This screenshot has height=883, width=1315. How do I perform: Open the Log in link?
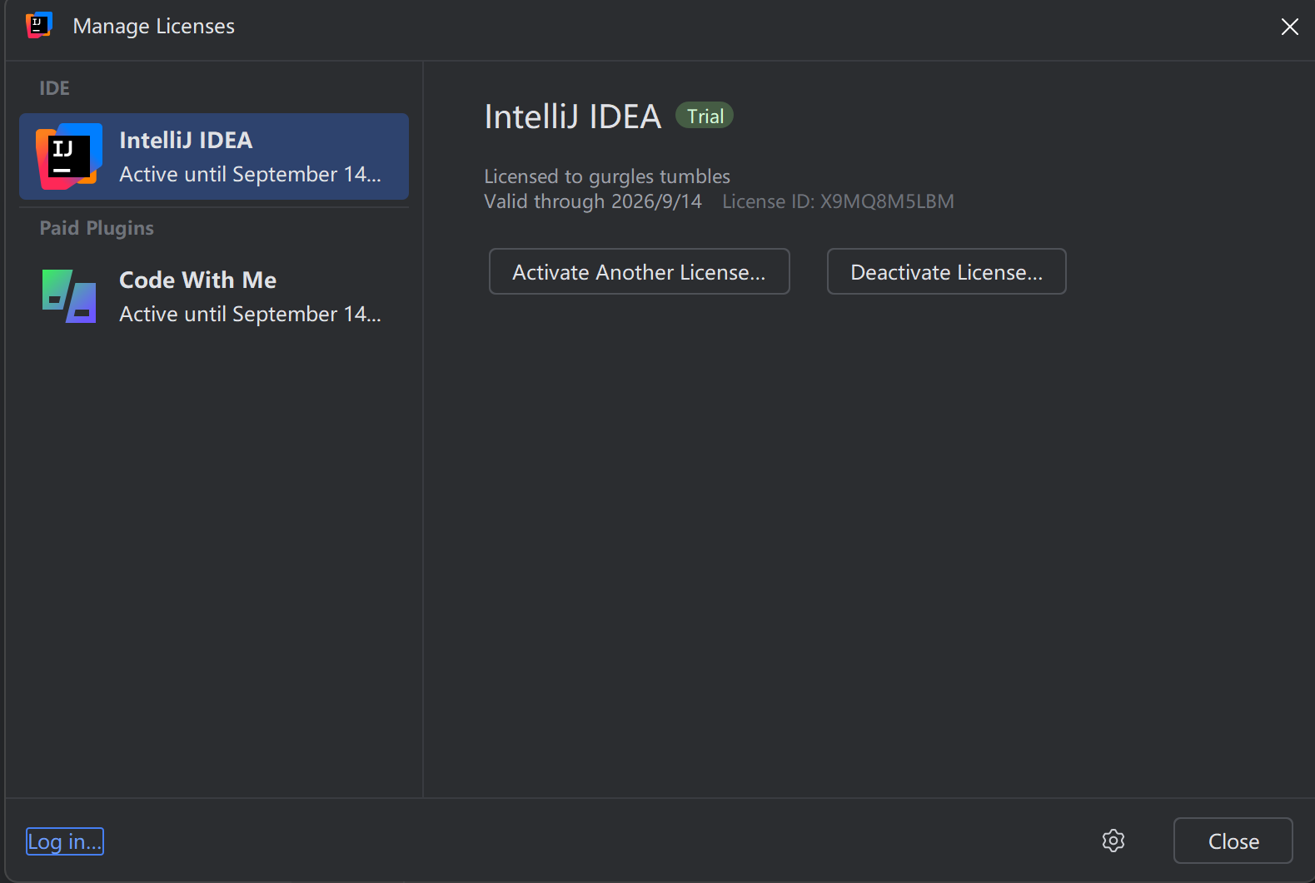(x=65, y=841)
